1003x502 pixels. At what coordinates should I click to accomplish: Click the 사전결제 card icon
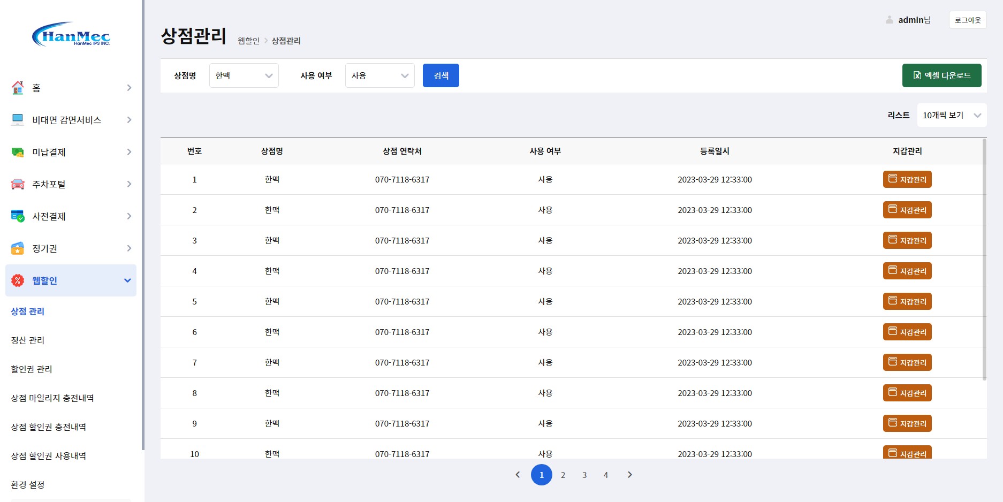(x=17, y=216)
